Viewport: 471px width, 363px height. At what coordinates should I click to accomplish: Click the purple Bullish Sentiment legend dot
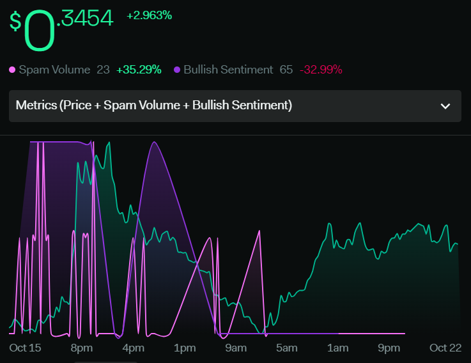(x=177, y=70)
